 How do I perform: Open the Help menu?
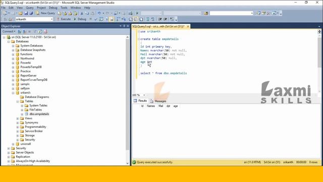[87, 8]
